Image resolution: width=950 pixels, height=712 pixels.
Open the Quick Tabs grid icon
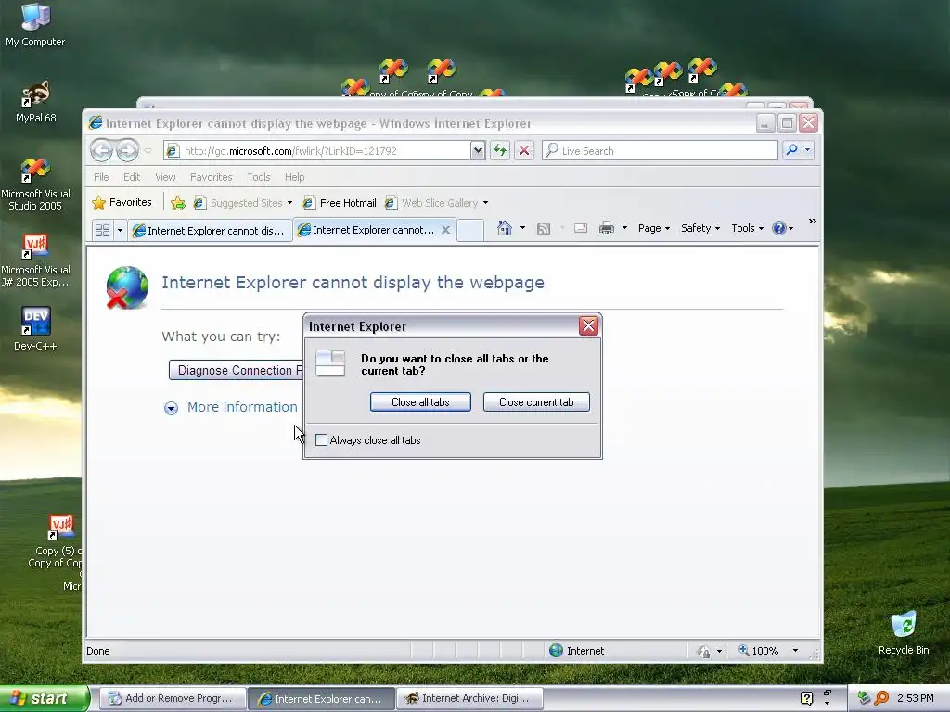point(102,230)
